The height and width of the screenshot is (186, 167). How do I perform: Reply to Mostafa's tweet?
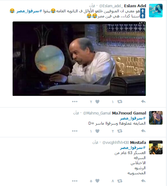coord(143,181)
